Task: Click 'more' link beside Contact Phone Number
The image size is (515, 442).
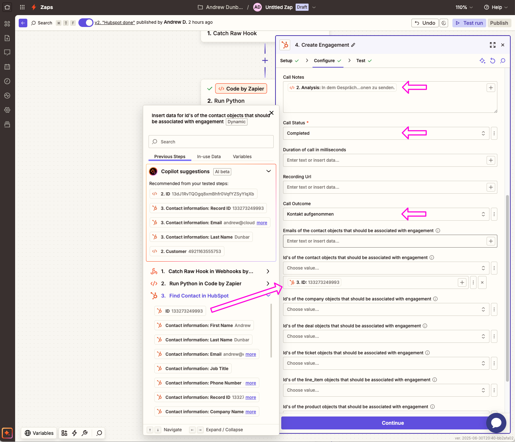Action: pos(251,383)
